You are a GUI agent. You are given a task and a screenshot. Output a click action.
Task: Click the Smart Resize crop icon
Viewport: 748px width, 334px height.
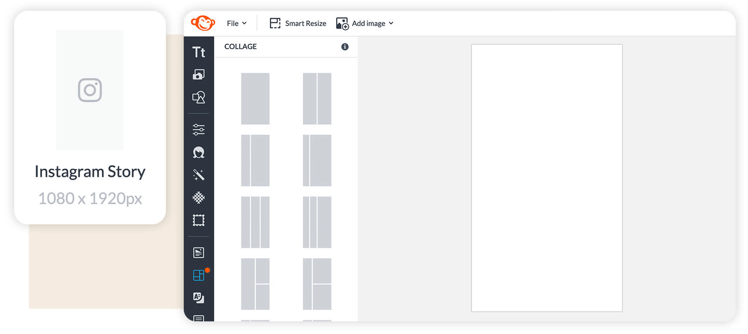(x=275, y=23)
